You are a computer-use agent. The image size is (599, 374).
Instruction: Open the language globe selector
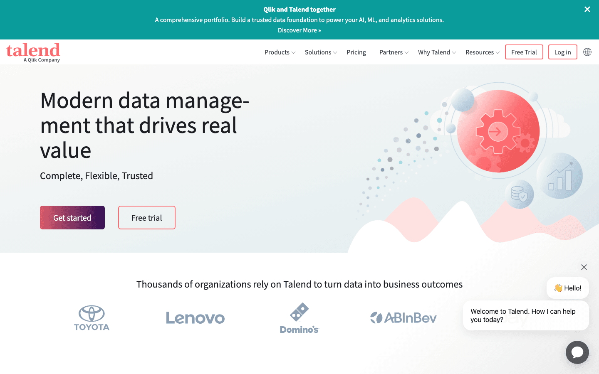tap(587, 52)
